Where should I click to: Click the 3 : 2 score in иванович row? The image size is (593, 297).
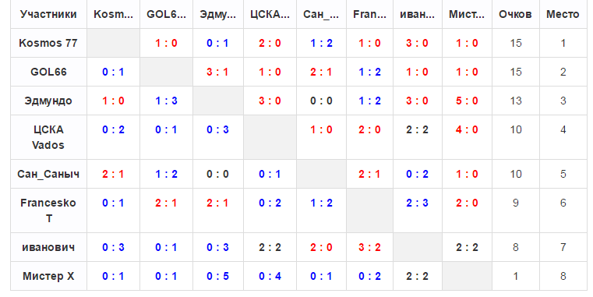tap(369, 247)
